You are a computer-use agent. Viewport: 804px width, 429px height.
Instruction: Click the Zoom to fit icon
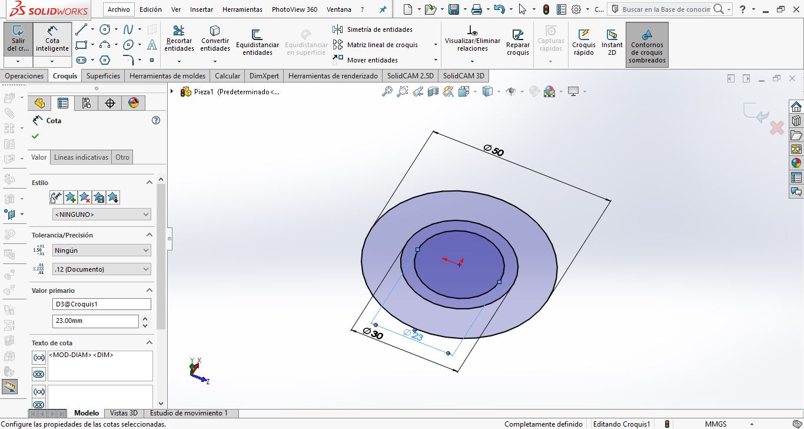[387, 91]
